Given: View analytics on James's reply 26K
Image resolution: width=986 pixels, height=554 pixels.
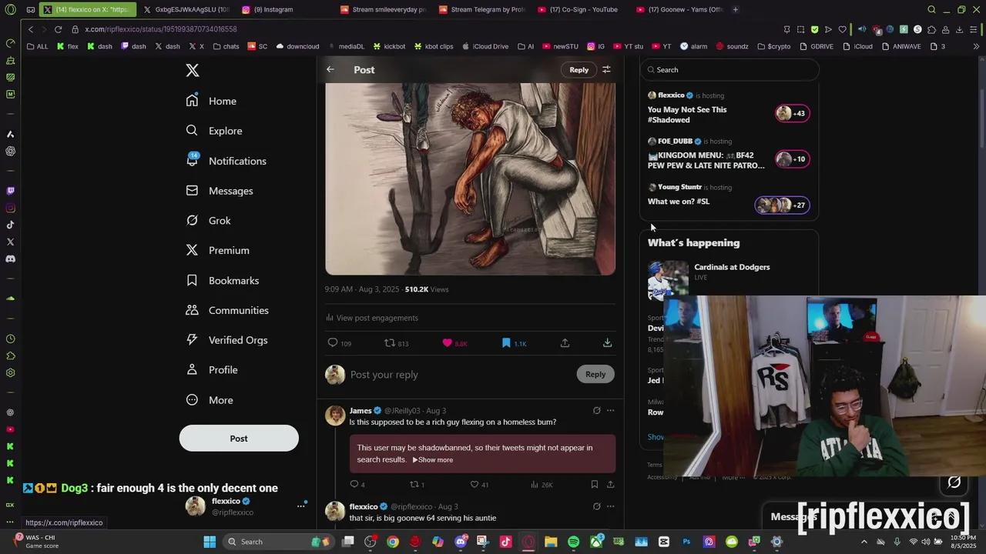Looking at the screenshot, I should tap(542, 484).
